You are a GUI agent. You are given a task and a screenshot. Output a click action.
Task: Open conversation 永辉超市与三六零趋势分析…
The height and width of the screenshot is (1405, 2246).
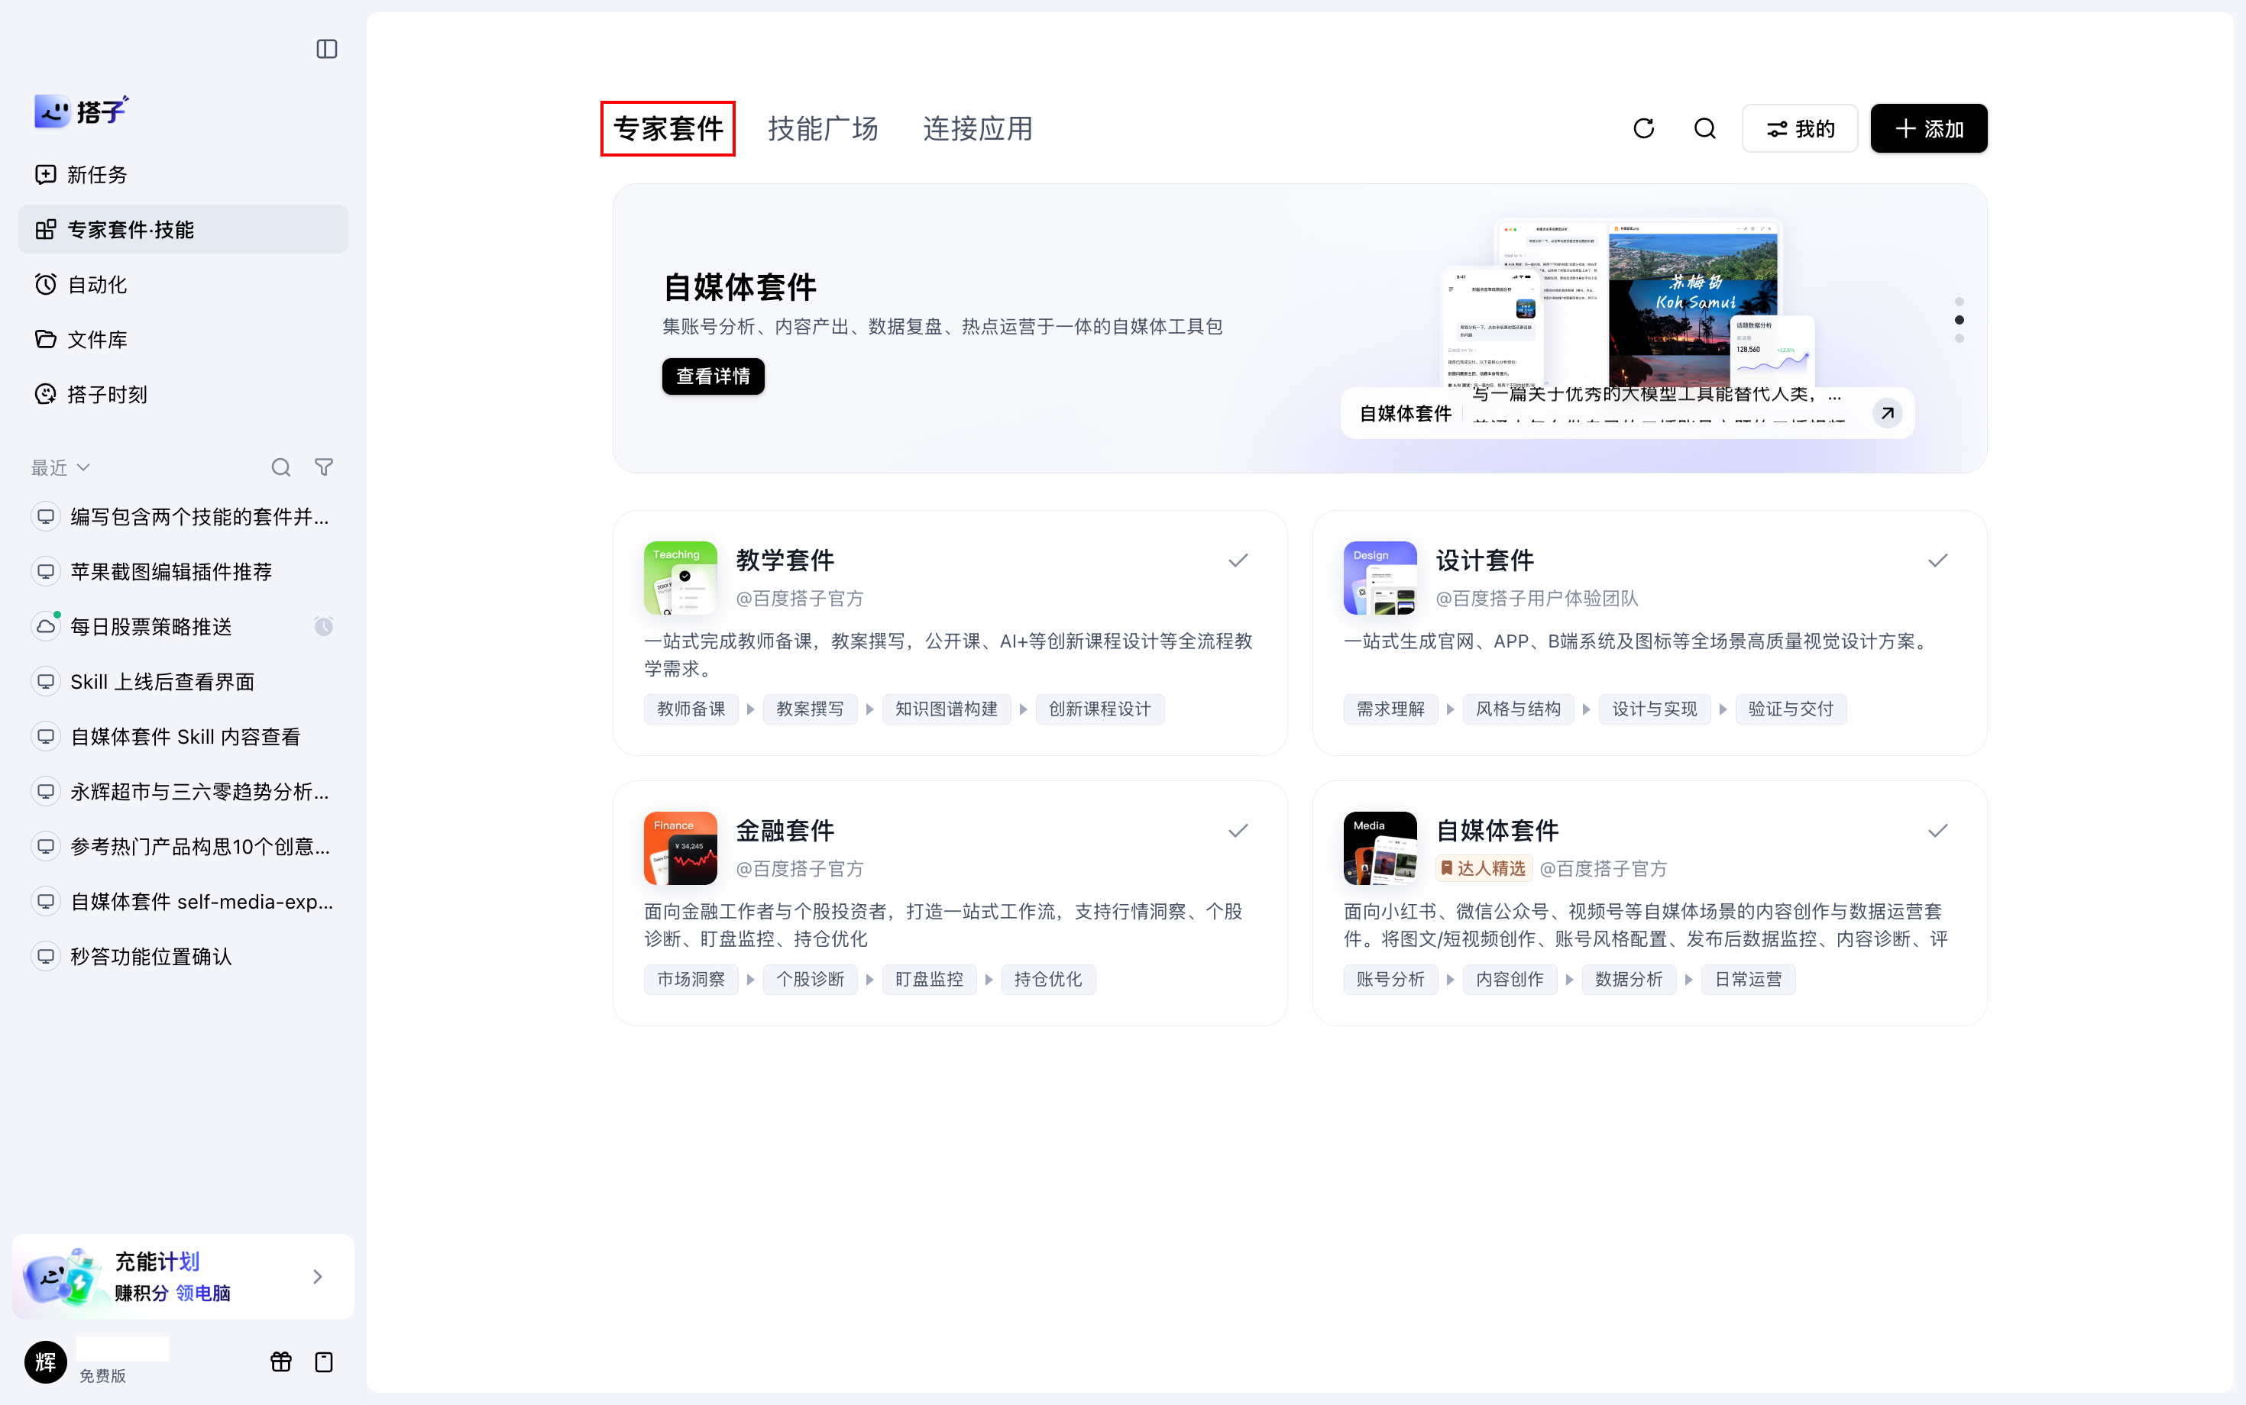pyautogui.click(x=183, y=792)
